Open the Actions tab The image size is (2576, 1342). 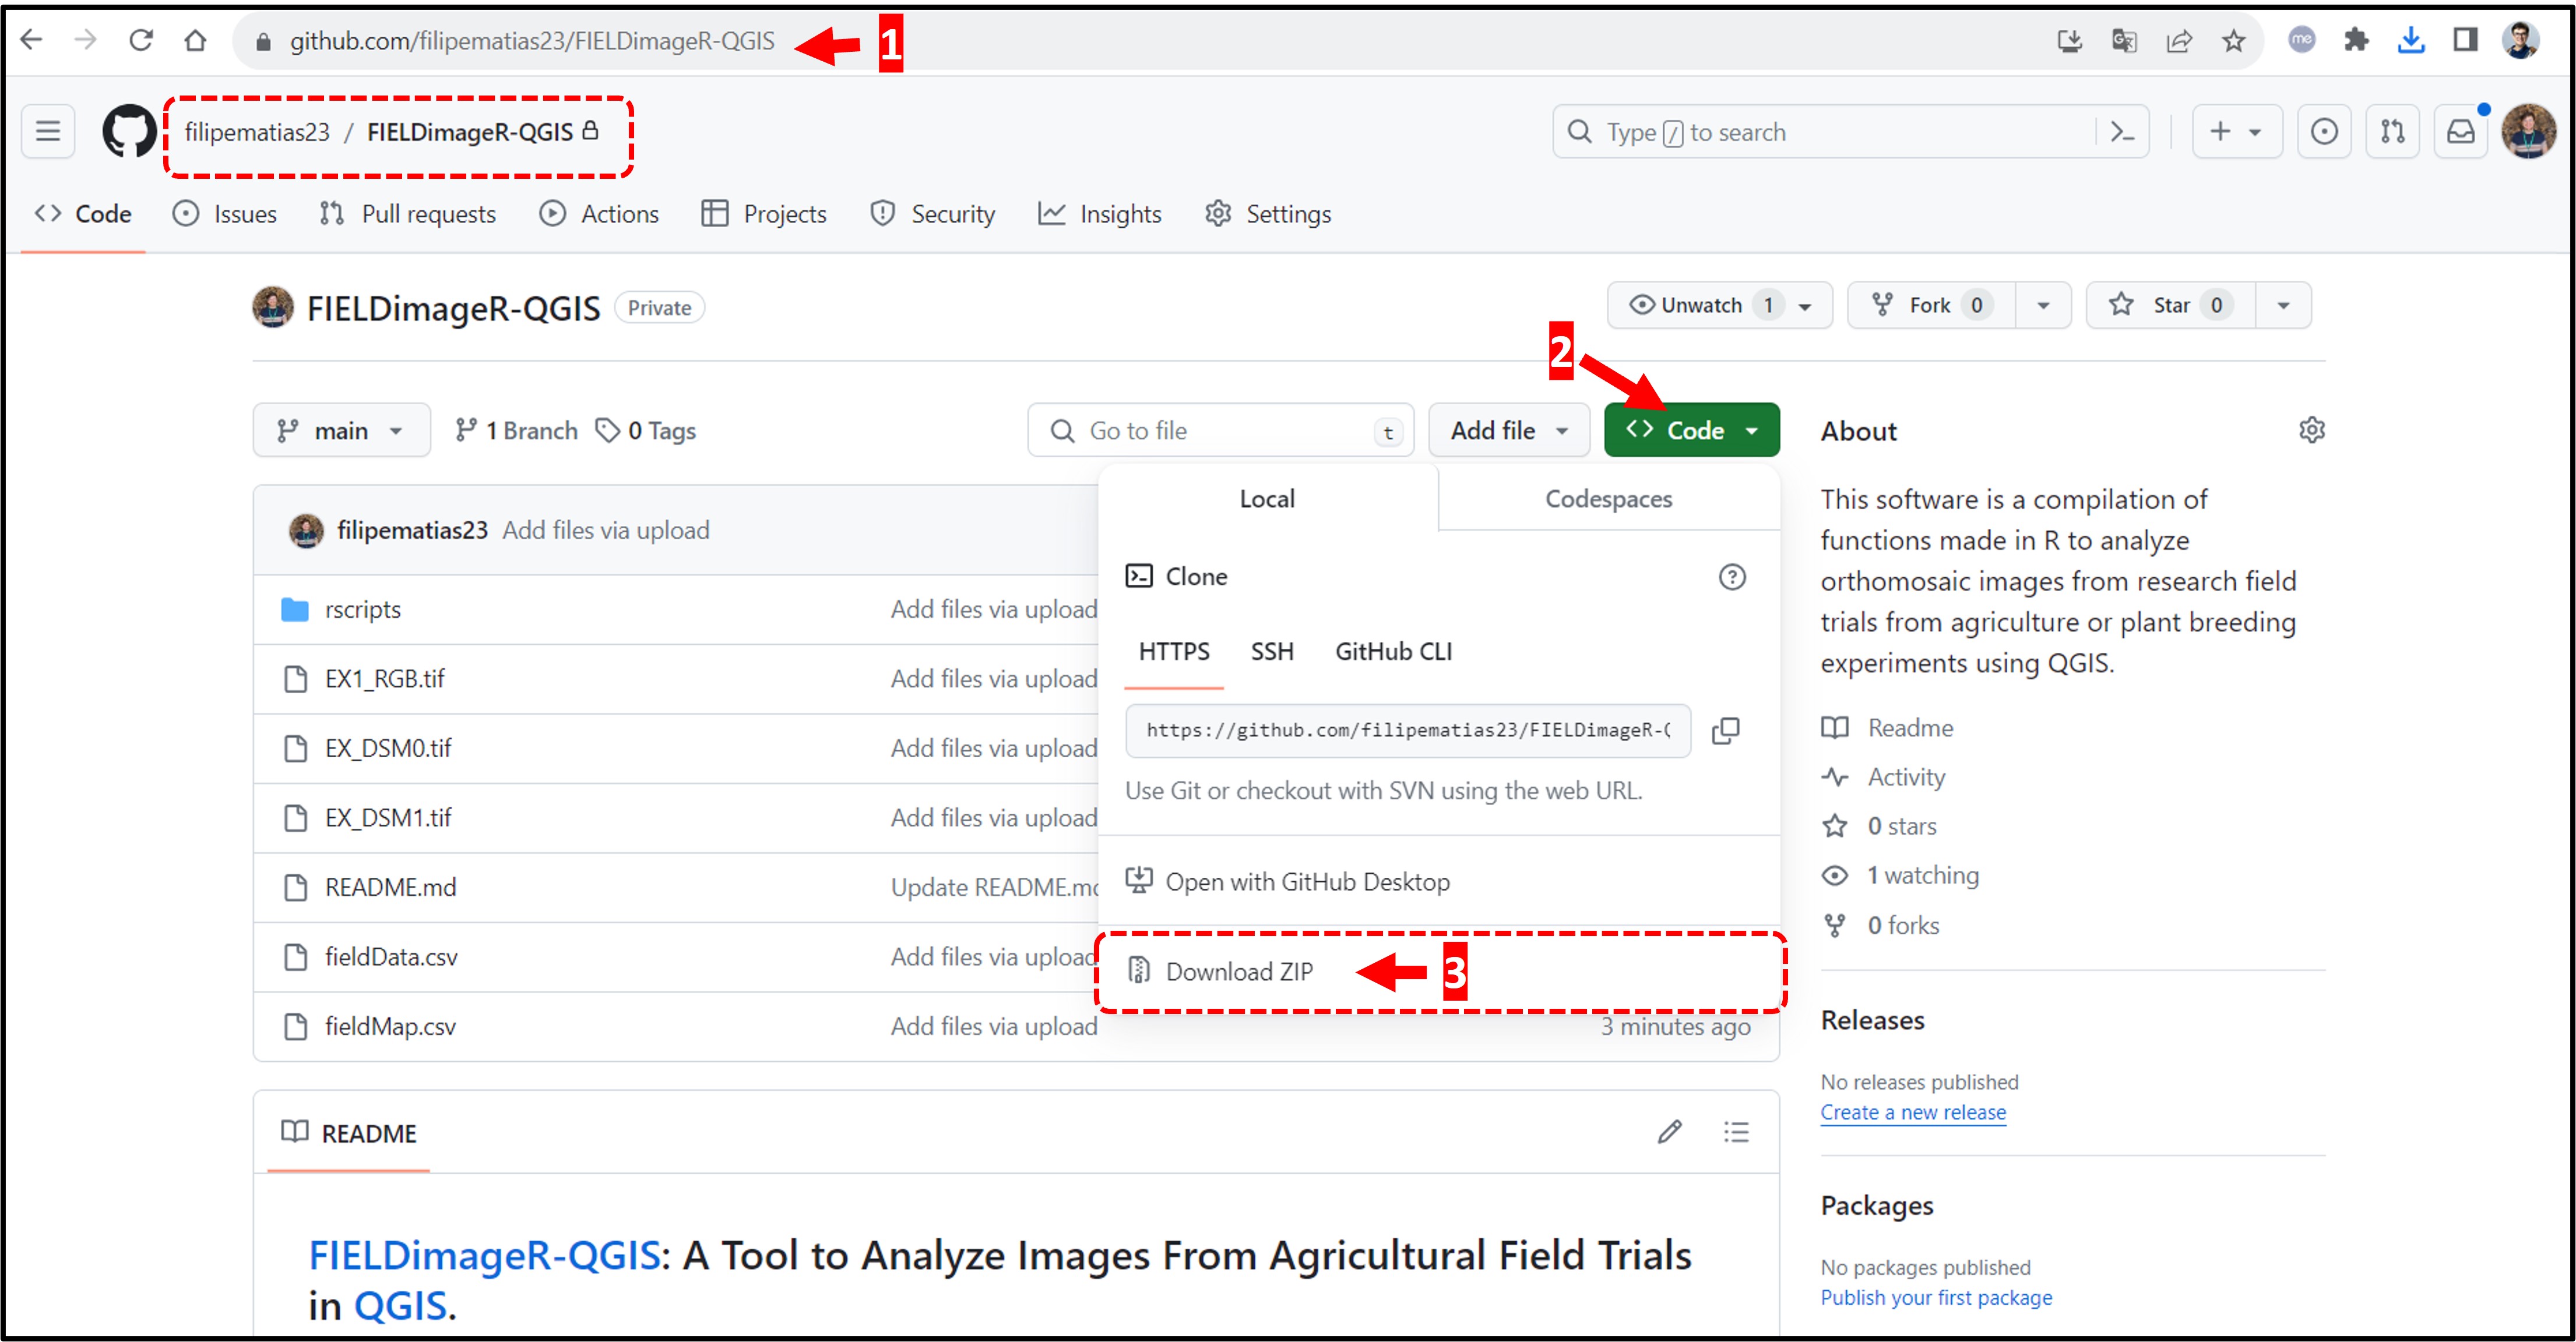(598, 214)
